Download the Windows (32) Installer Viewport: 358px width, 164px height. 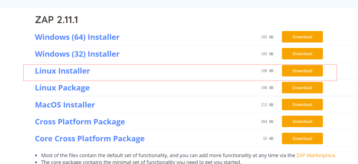302,54
